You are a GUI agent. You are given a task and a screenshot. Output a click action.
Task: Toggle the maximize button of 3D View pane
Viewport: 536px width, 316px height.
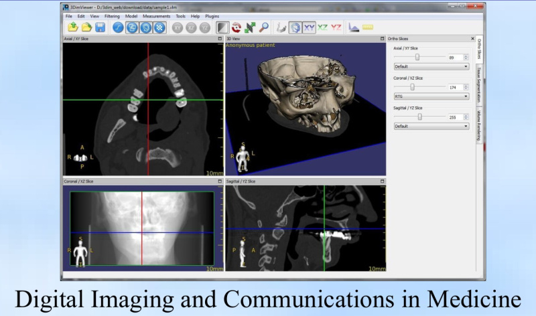(382, 39)
